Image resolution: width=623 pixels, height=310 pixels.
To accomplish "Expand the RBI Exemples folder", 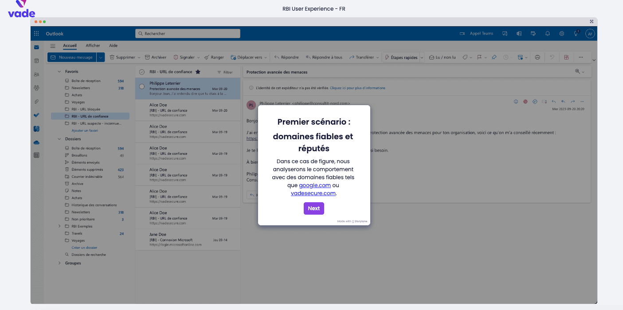I will (x=59, y=226).
